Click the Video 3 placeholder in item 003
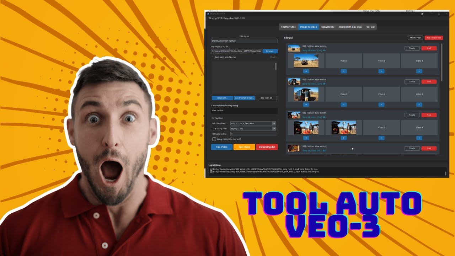 (381, 128)
